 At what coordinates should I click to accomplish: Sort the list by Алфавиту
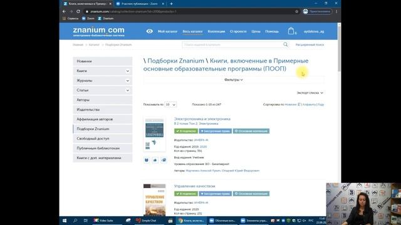point(309,104)
